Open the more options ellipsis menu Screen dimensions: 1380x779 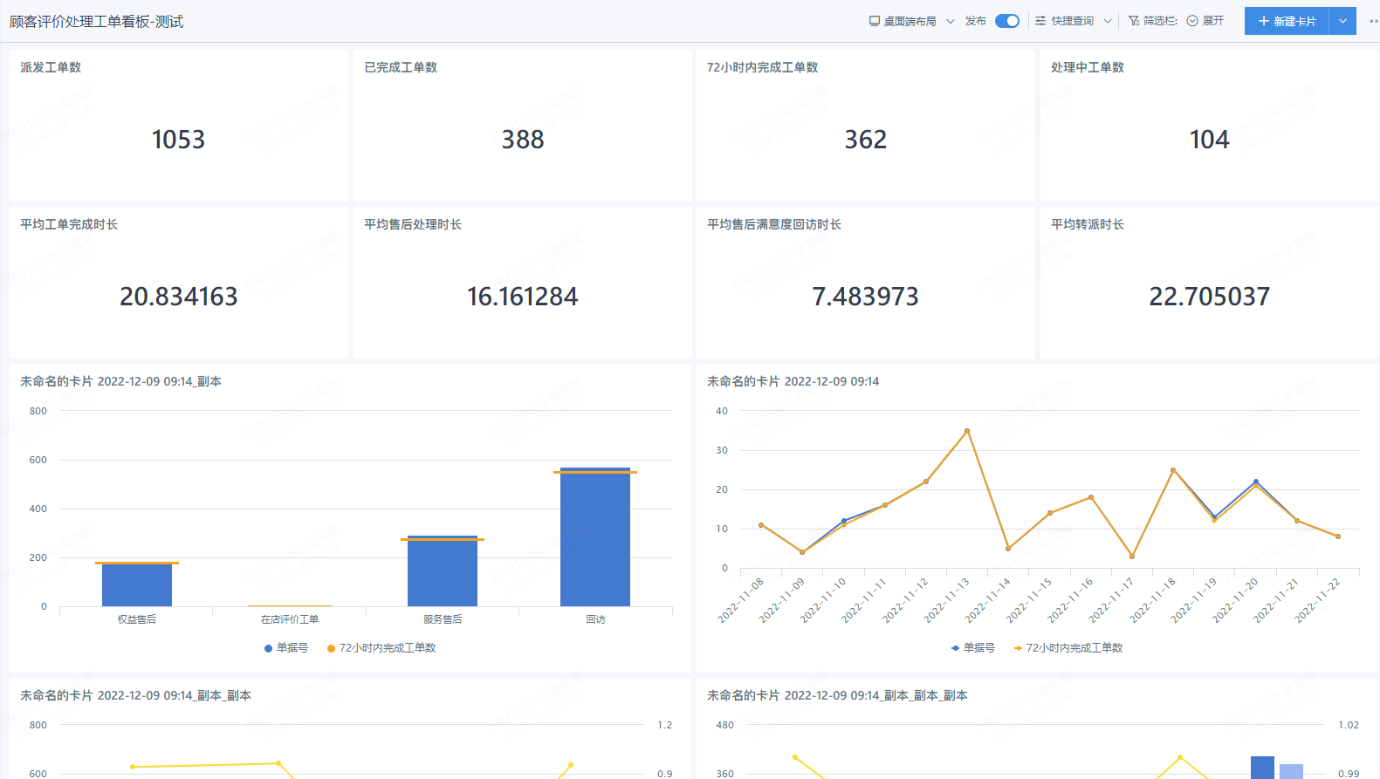(x=1374, y=21)
